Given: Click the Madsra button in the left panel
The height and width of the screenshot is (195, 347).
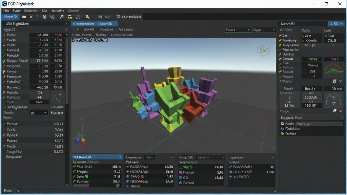Looking at the screenshot, I should coord(57,113).
